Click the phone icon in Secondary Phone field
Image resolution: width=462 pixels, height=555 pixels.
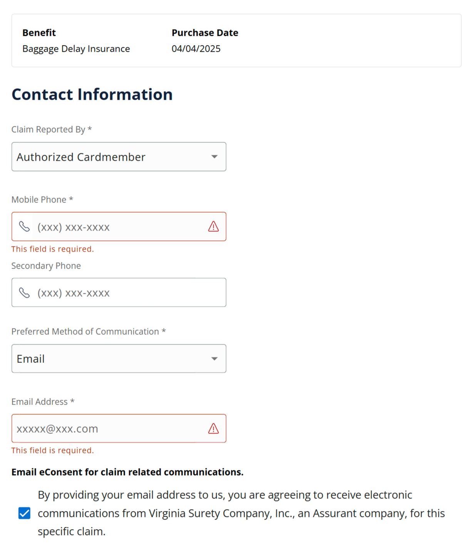click(24, 293)
